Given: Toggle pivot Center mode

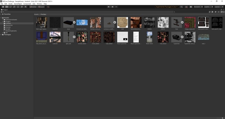Looking at the screenshot, I should (33, 7).
